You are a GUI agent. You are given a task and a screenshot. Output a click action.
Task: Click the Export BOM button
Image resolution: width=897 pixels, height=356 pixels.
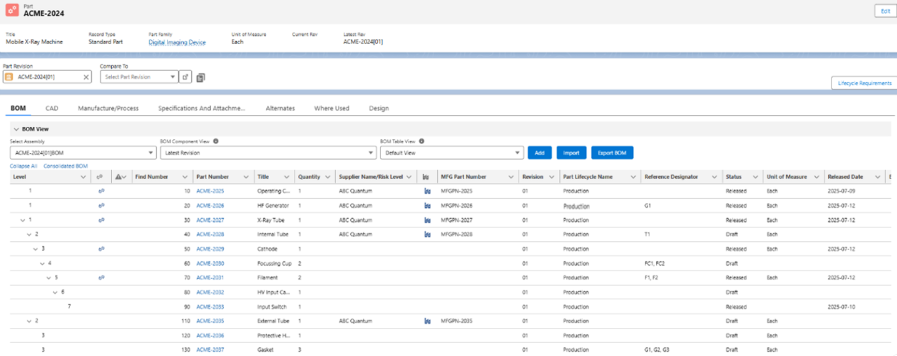tap(612, 153)
